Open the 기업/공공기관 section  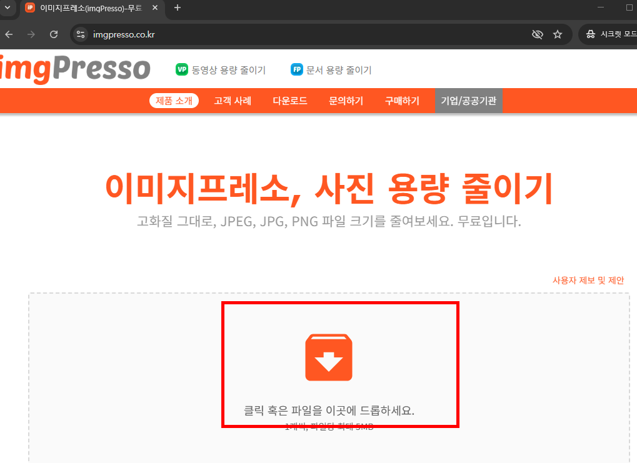(x=468, y=101)
